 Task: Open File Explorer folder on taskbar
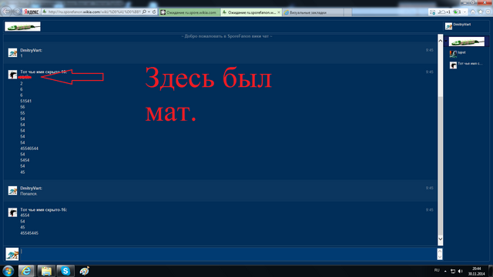coord(46,271)
